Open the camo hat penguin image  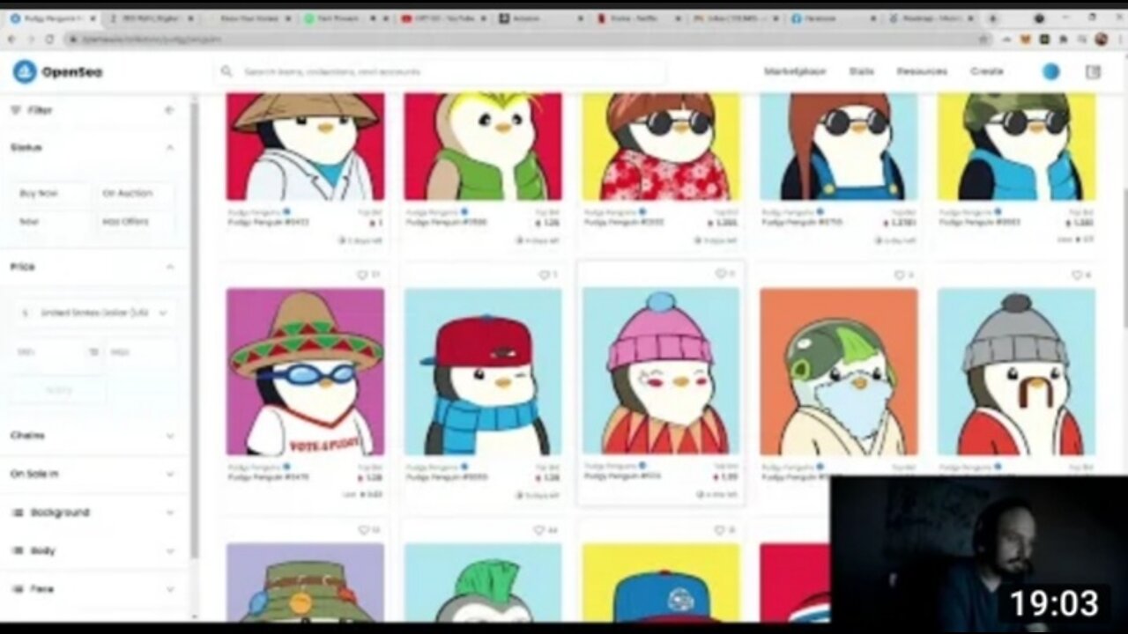coord(1017,147)
